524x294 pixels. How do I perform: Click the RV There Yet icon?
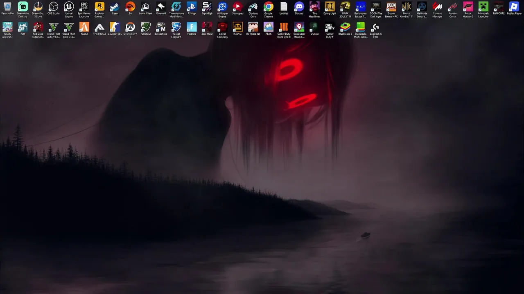(x=253, y=29)
